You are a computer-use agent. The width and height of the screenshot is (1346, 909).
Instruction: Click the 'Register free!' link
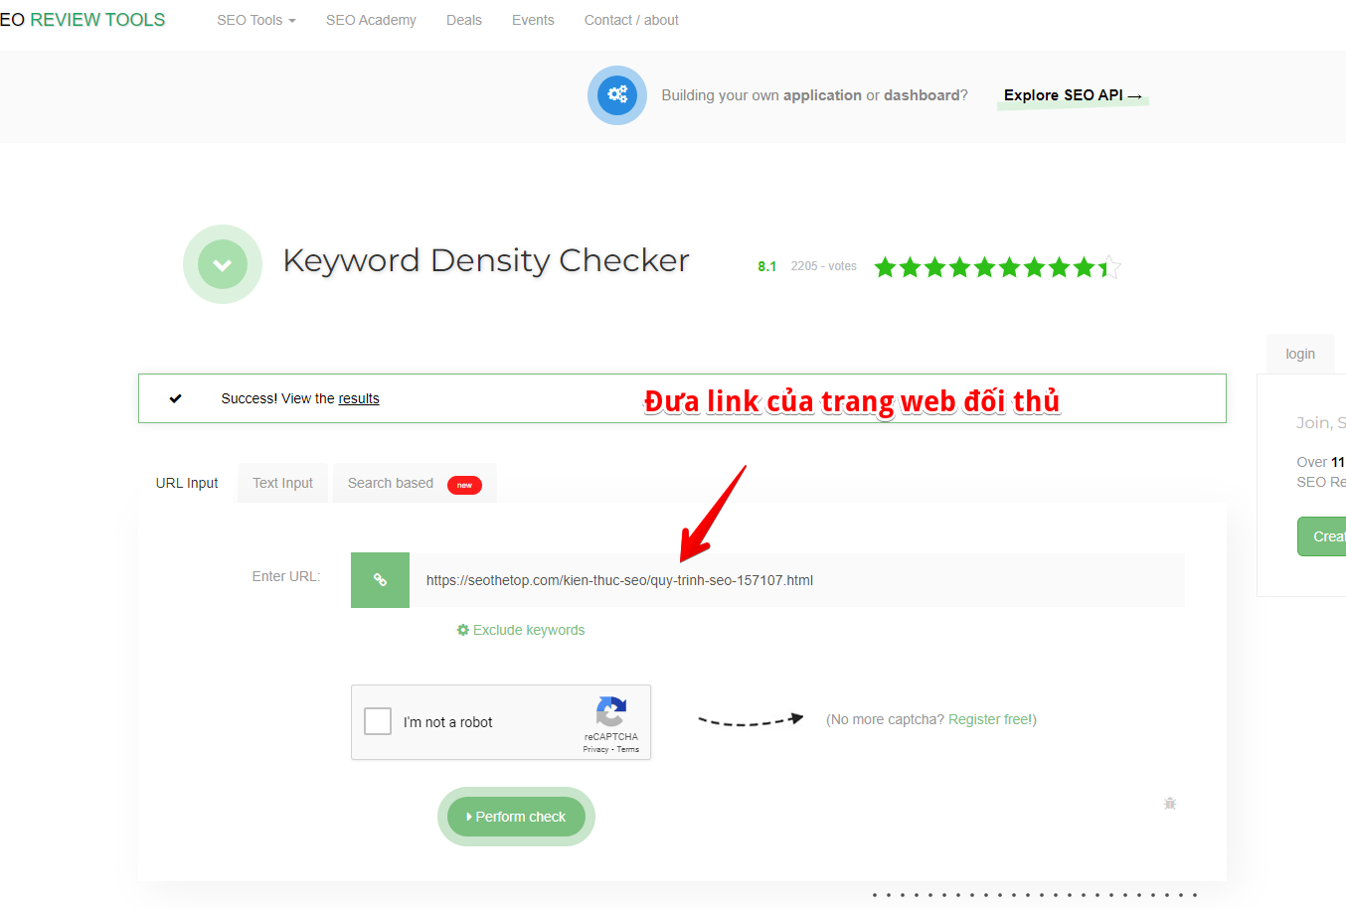991,718
